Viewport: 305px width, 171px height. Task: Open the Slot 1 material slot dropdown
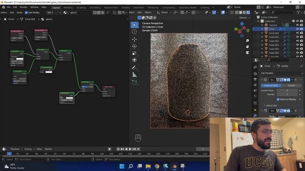click(x=54, y=13)
